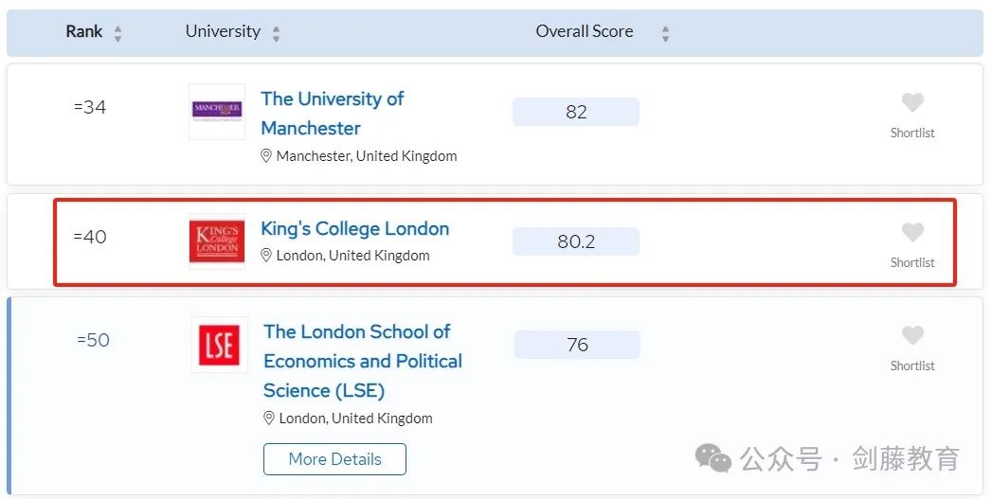The image size is (992, 499).
Task: Shortlist the University of Manchester heart icon
Action: pos(912,103)
